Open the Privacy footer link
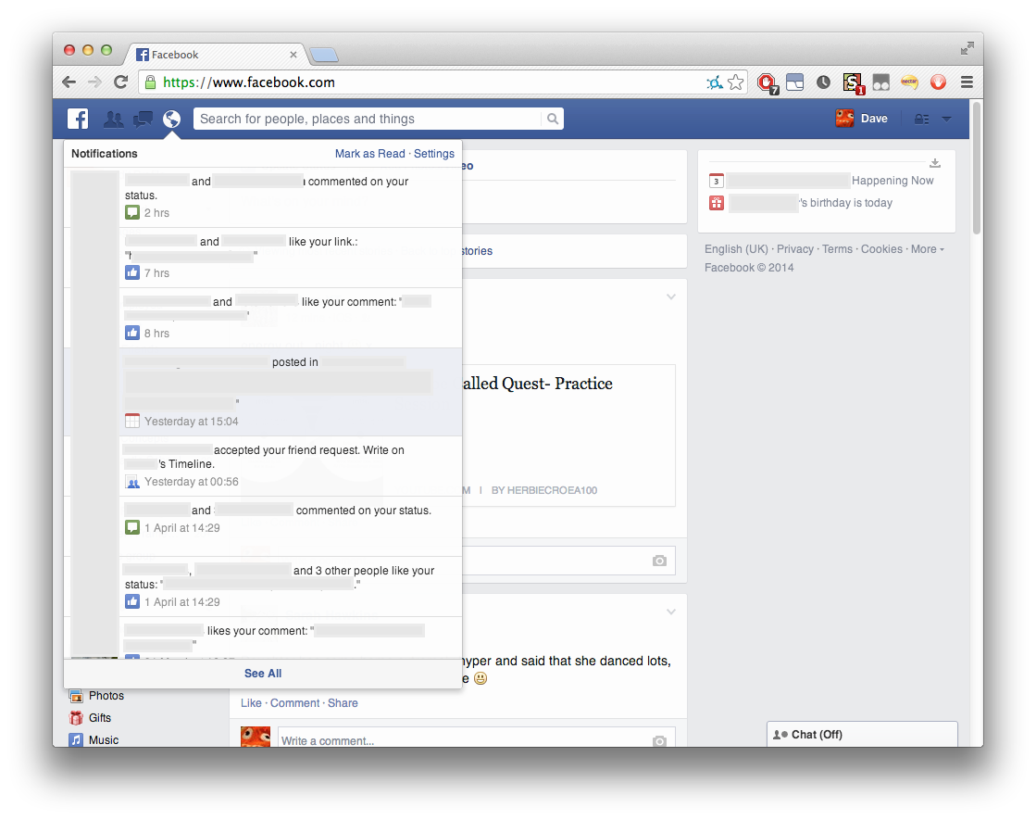 click(795, 249)
